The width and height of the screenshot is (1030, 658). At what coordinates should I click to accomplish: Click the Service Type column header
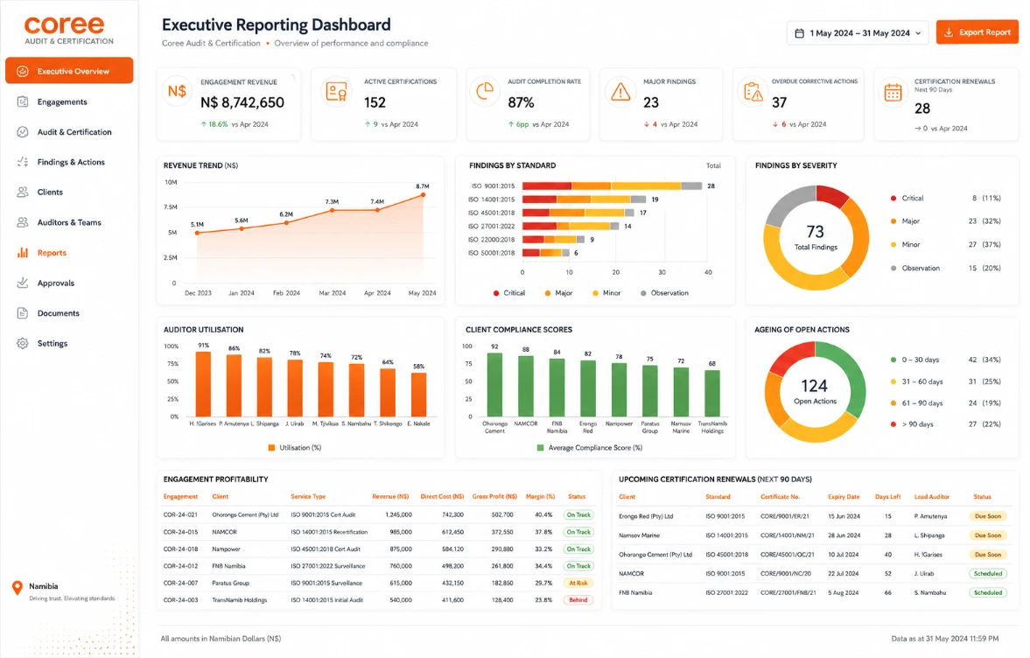(x=308, y=496)
